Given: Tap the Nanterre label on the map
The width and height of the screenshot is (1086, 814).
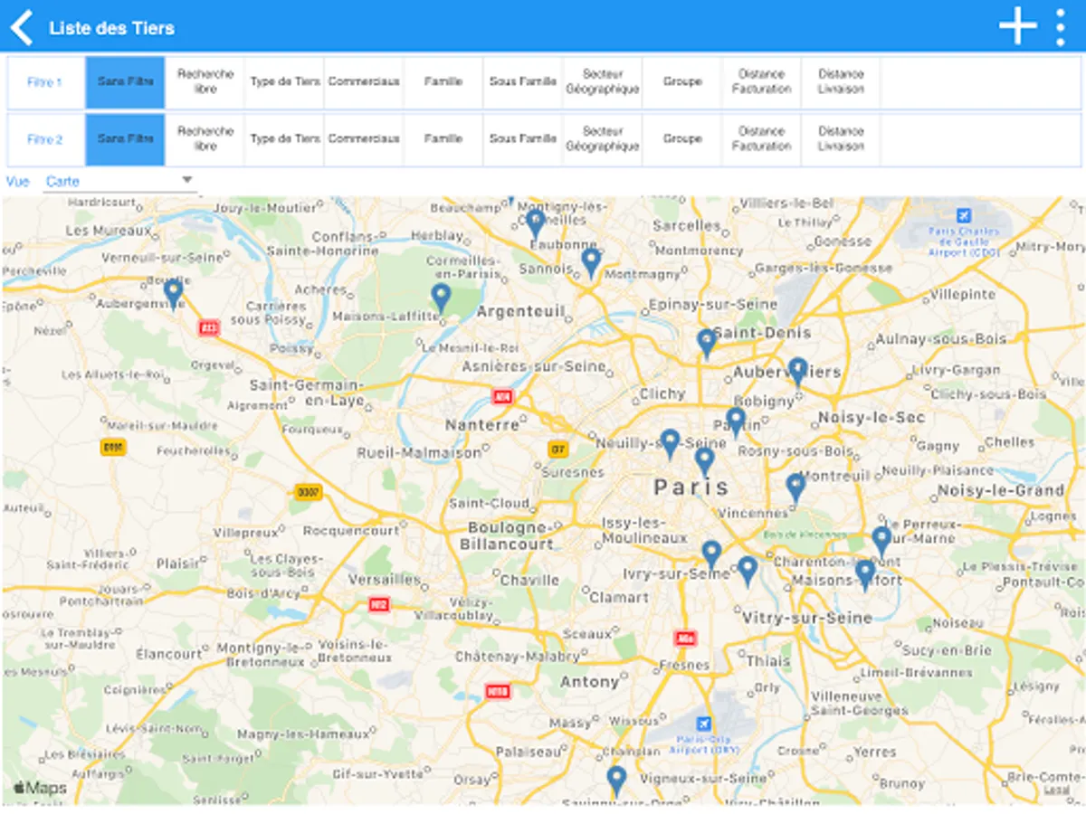Looking at the screenshot, I should (482, 424).
